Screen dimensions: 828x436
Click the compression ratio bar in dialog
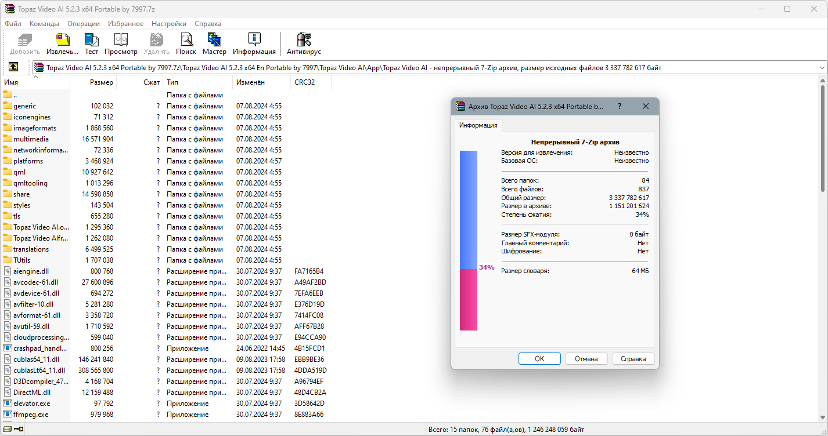(469, 241)
